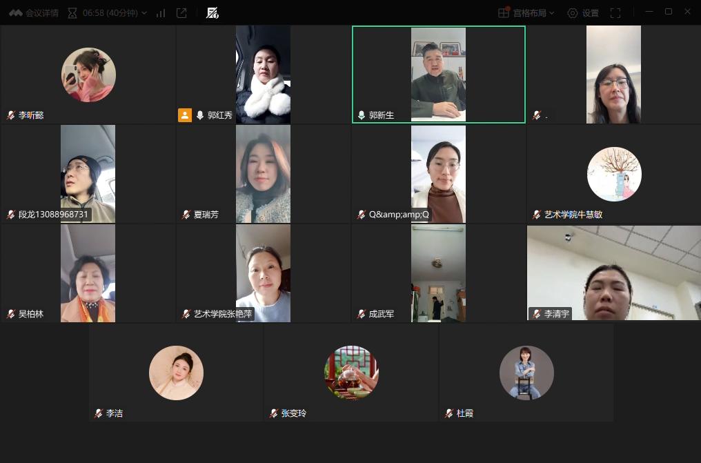This screenshot has height=463, width=701.
Task: Select 张变玲's teapot avatar tile
Action: pos(351,373)
